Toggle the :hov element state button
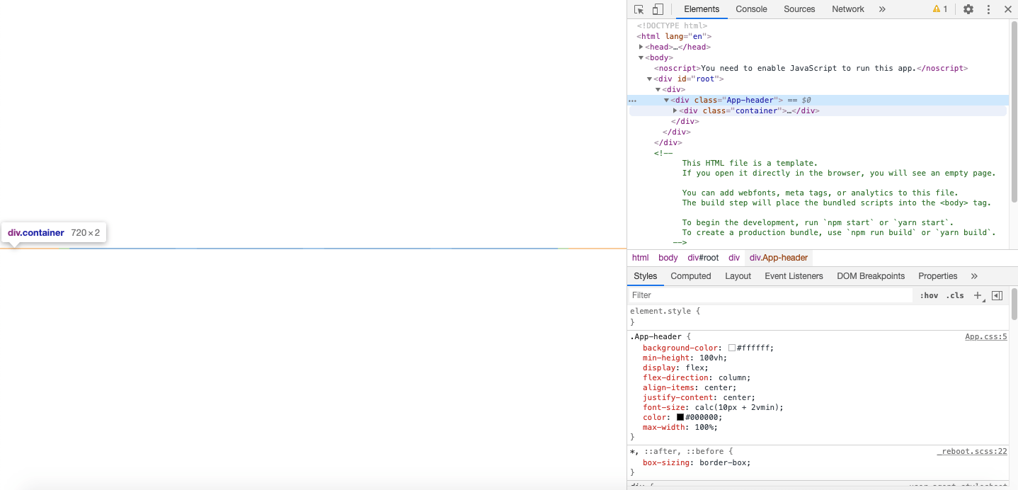1018x490 pixels. (929, 295)
